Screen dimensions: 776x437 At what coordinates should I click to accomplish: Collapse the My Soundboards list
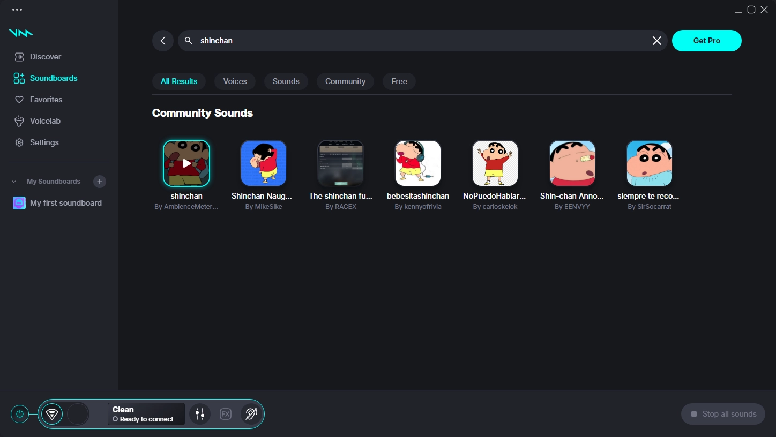(x=14, y=182)
